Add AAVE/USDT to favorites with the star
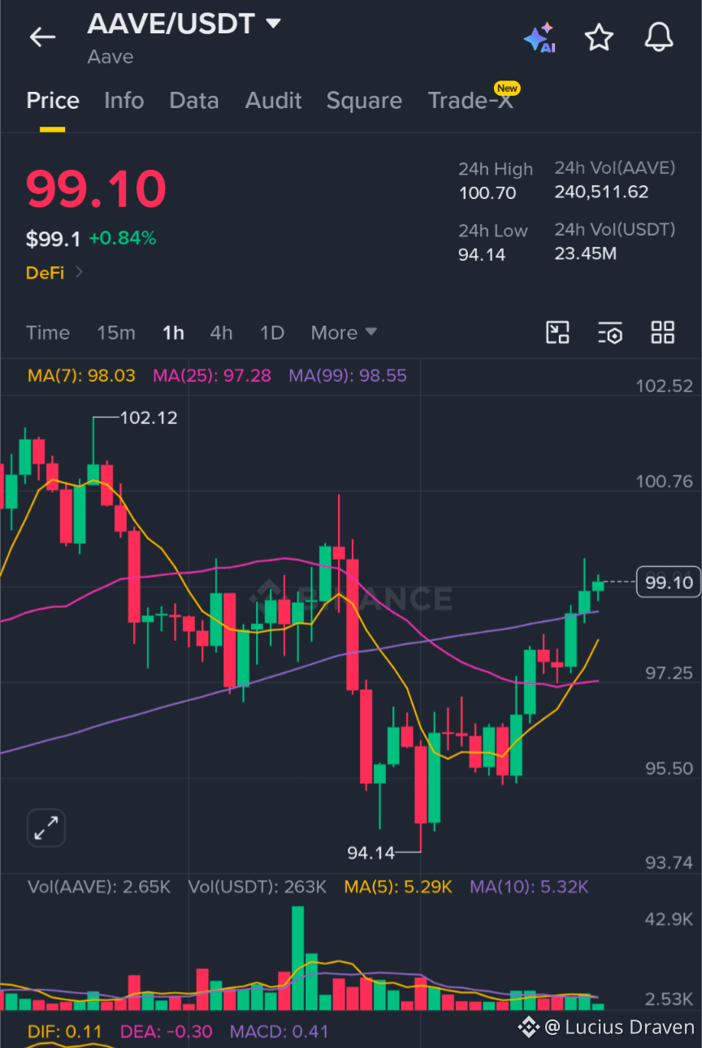 click(599, 37)
